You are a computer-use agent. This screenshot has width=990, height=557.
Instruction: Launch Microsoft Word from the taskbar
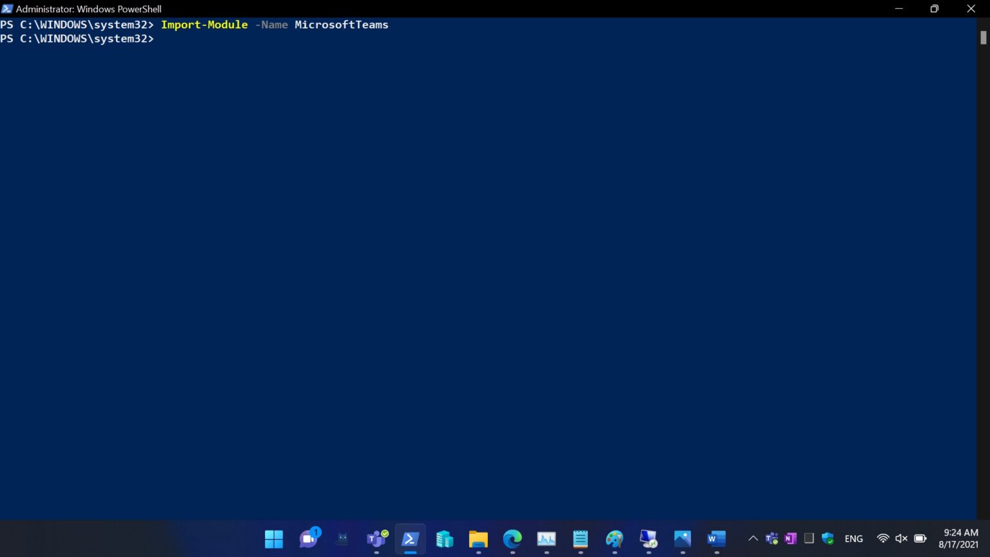pyautogui.click(x=715, y=539)
